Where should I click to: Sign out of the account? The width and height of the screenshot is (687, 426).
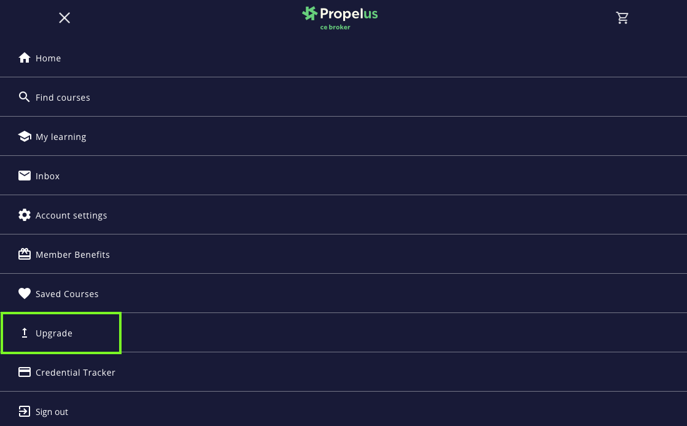(52, 412)
